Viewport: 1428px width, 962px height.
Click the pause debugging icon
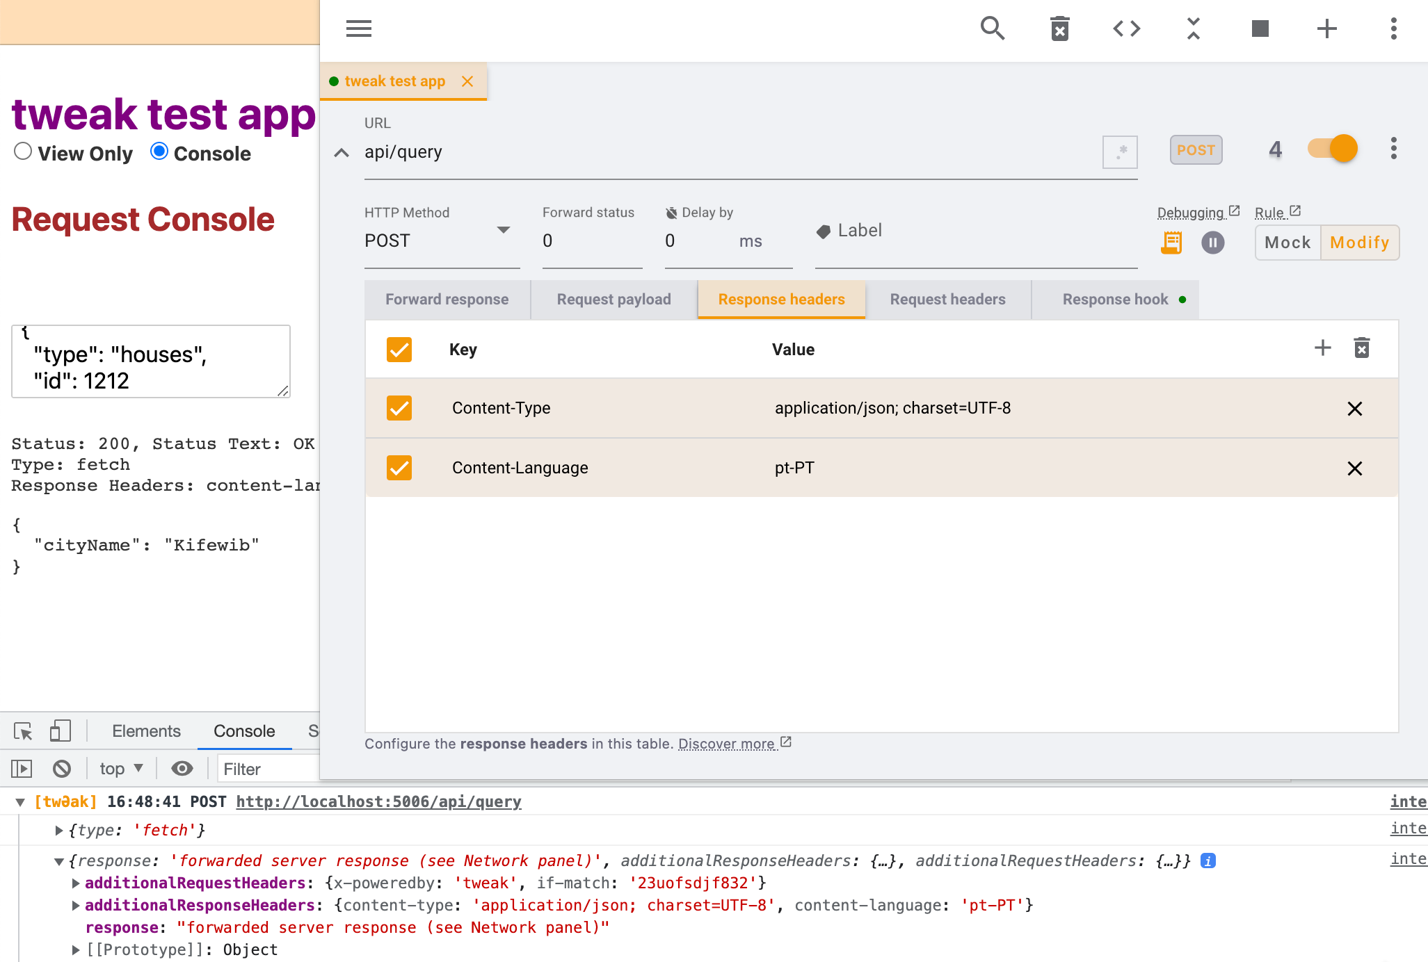coord(1212,243)
